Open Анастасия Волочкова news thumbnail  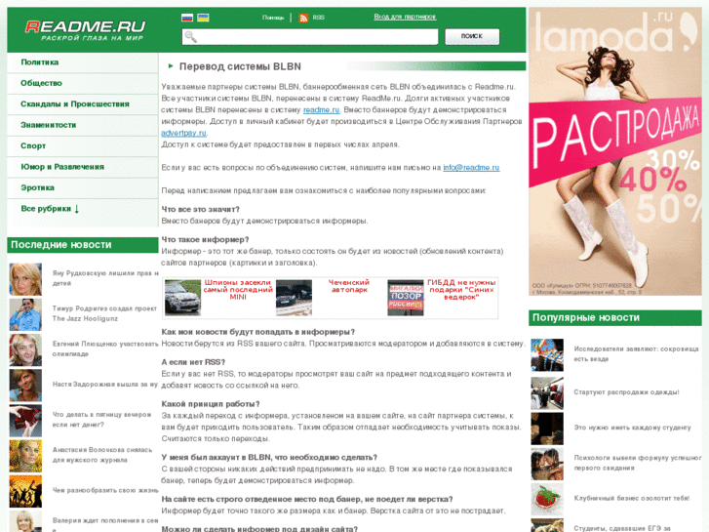pyautogui.click(x=25, y=456)
